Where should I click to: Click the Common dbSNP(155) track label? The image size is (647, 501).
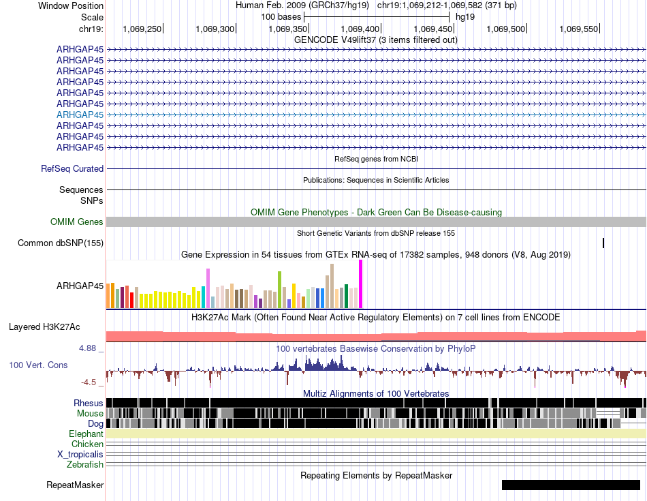[x=61, y=243]
